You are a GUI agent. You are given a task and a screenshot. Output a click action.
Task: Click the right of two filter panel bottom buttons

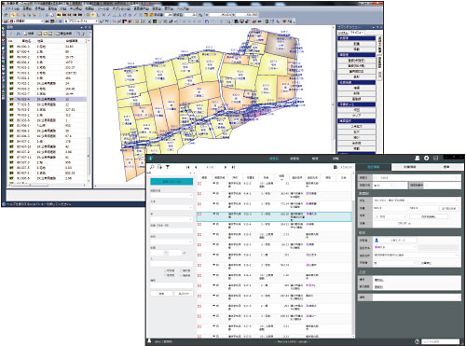(x=184, y=293)
